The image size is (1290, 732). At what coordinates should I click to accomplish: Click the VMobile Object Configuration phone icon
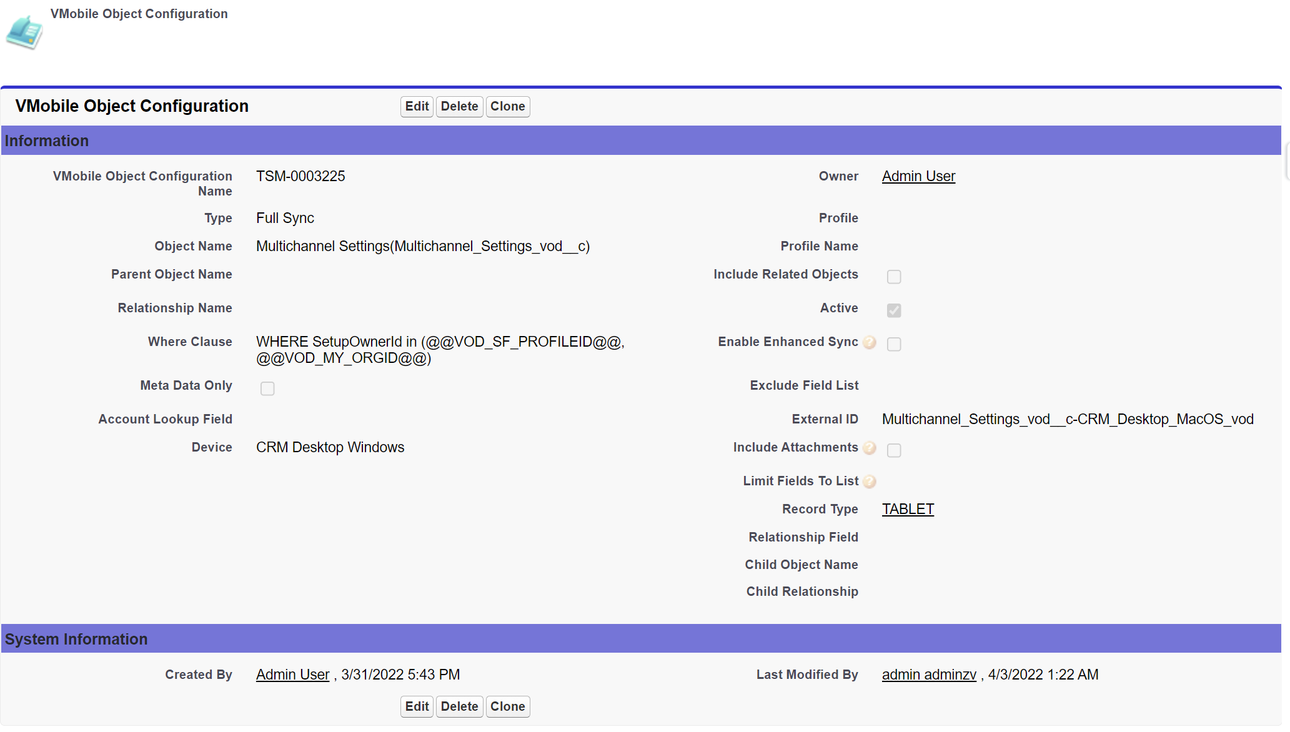click(24, 32)
